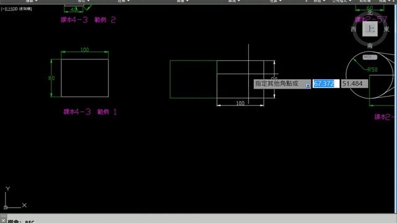Click 東 on the ViewCube compass
This screenshot has height=223, width=397.
[386, 29]
